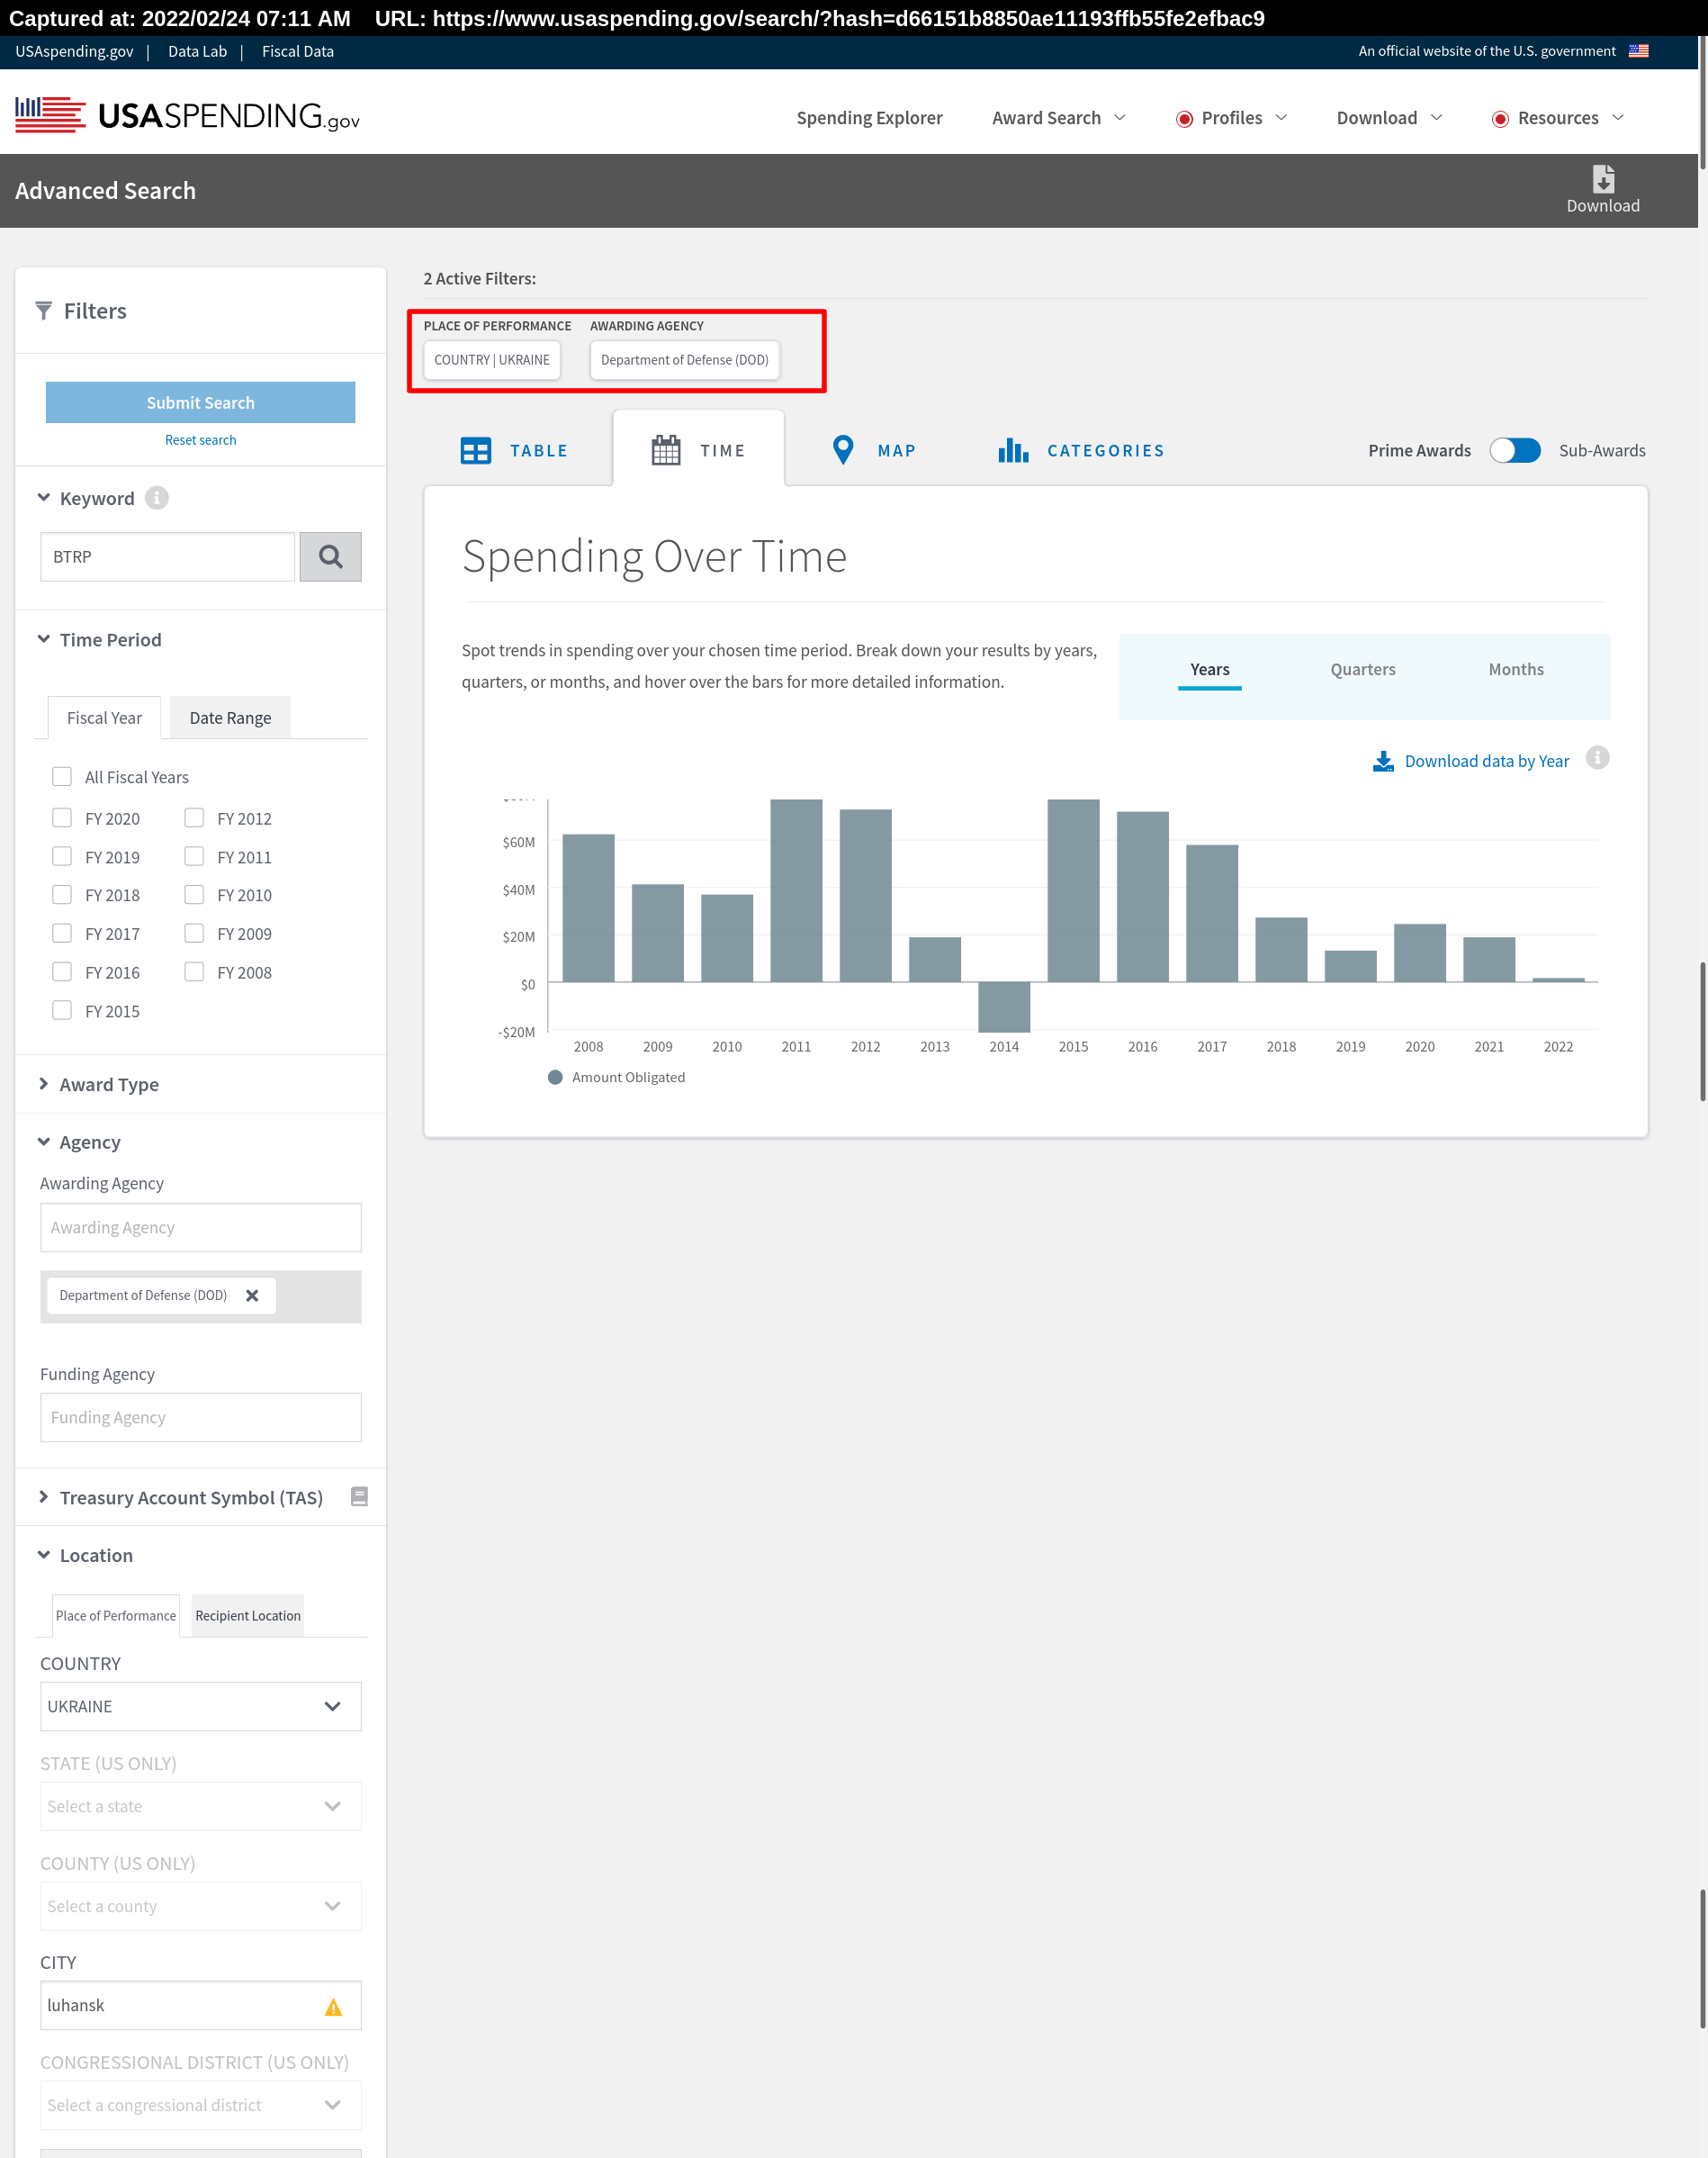Viewport: 1708px width, 2158px height.
Task: Click the download arrow icon by Download data by Year
Action: coord(1383,762)
